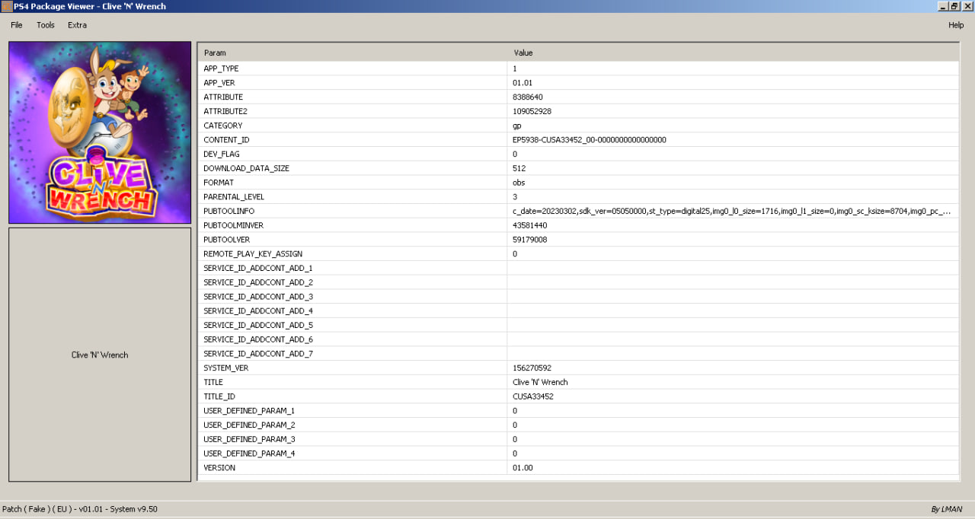Image resolution: width=975 pixels, height=519 pixels.
Task: Select the SYSTEM_VER param cell
Action: (x=353, y=368)
